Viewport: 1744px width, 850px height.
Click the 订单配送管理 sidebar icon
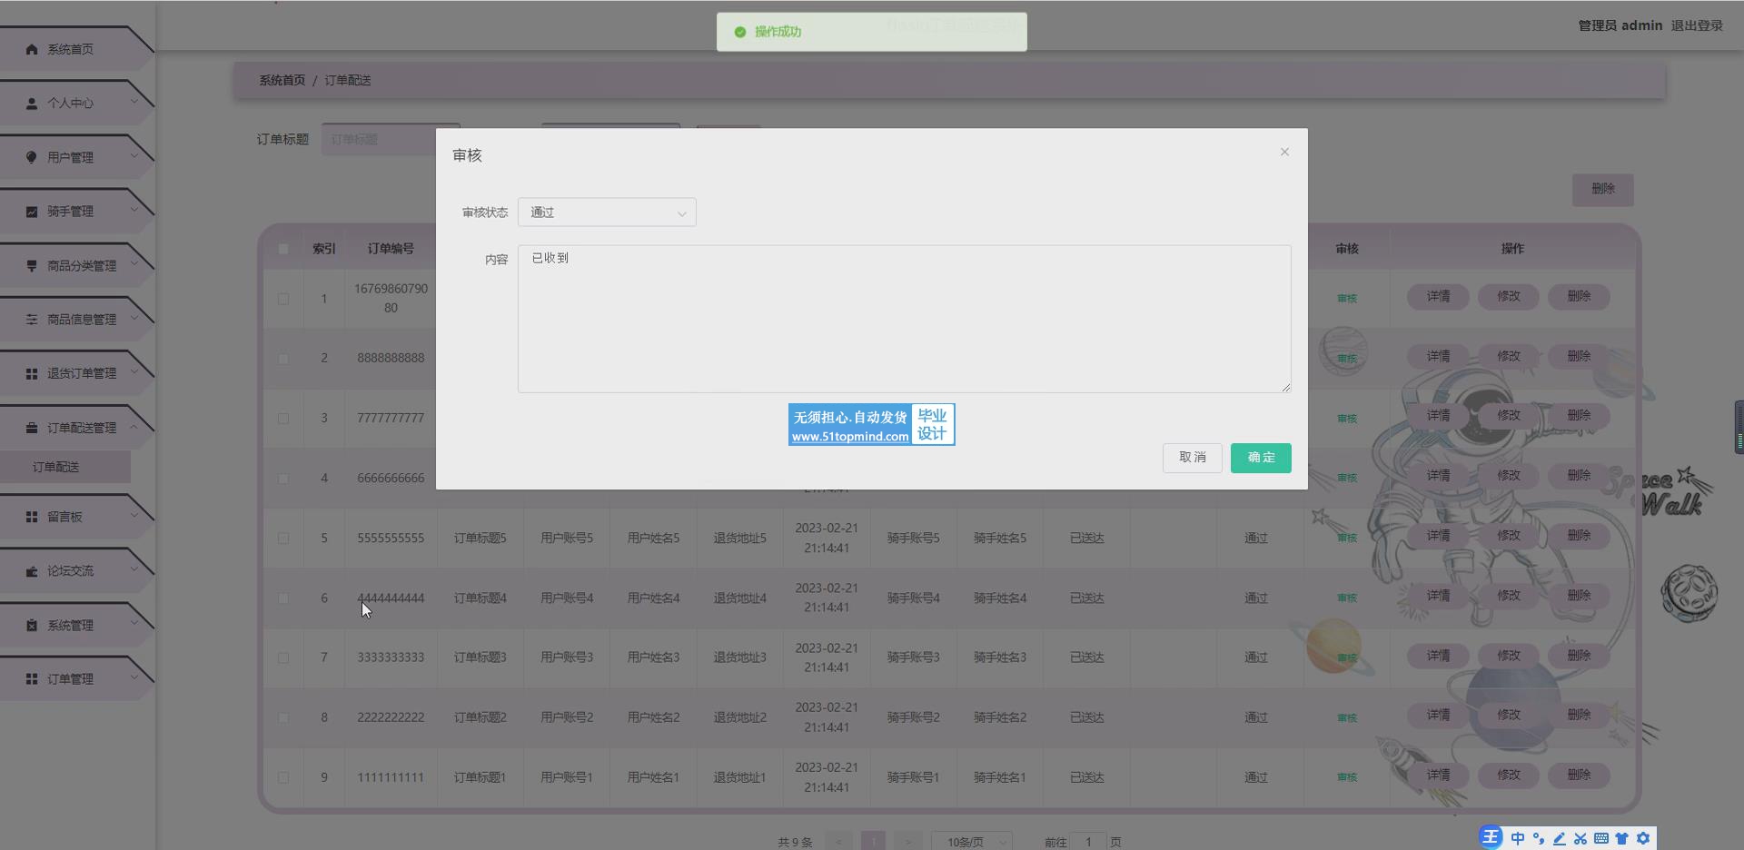pos(32,428)
